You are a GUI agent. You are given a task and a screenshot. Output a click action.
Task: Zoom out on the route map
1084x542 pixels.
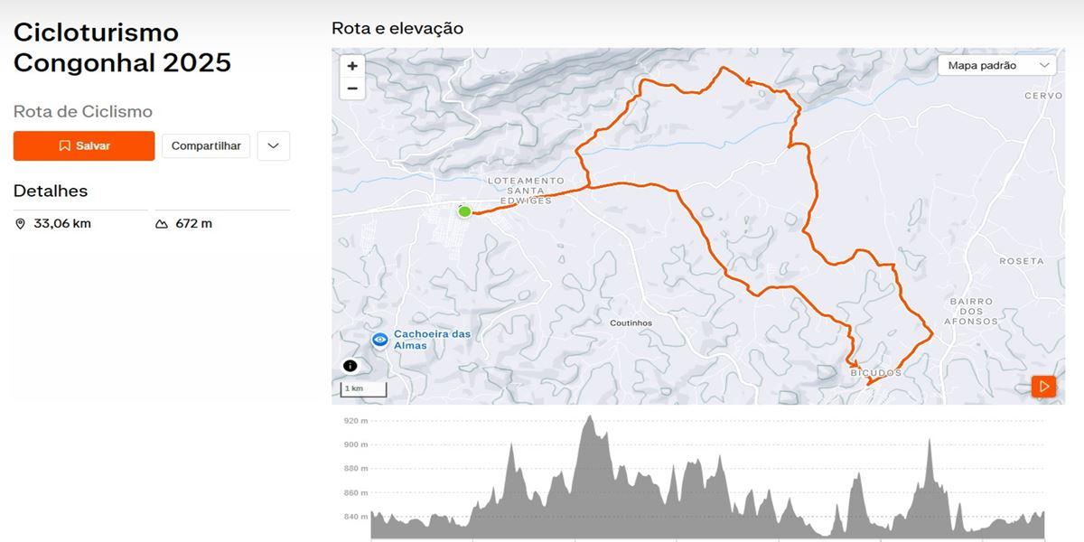click(x=352, y=89)
